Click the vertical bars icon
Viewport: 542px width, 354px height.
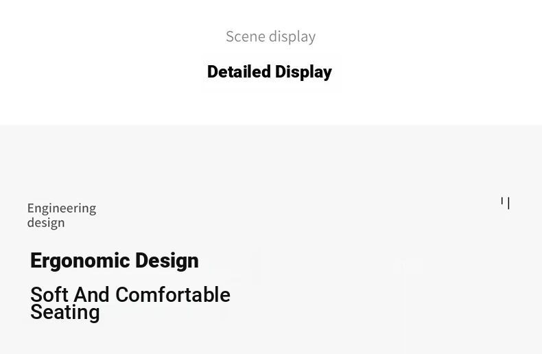tap(505, 203)
